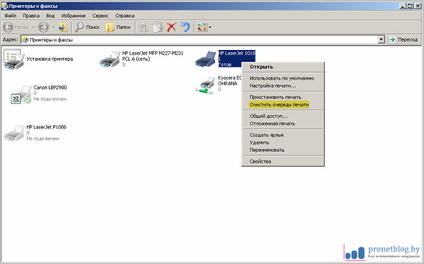Choose Очистить очередь печати
Image resolution: width=424 pixels, height=264 pixels.
click(283, 104)
